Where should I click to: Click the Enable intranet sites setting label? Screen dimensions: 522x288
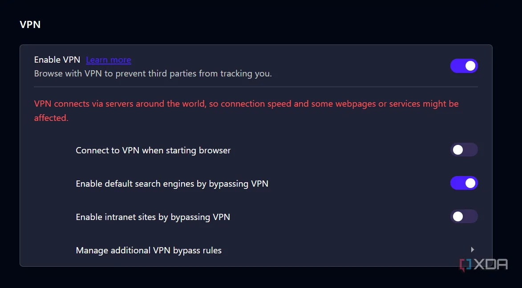(153, 216)
